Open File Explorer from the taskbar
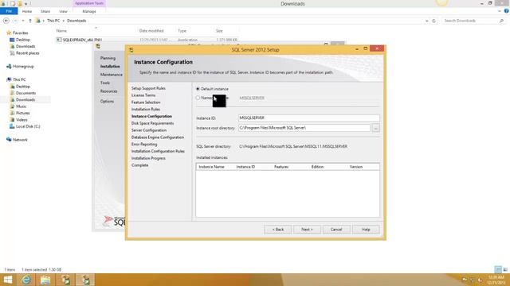This screenshot has height=286, width=510. pos(45,280)
